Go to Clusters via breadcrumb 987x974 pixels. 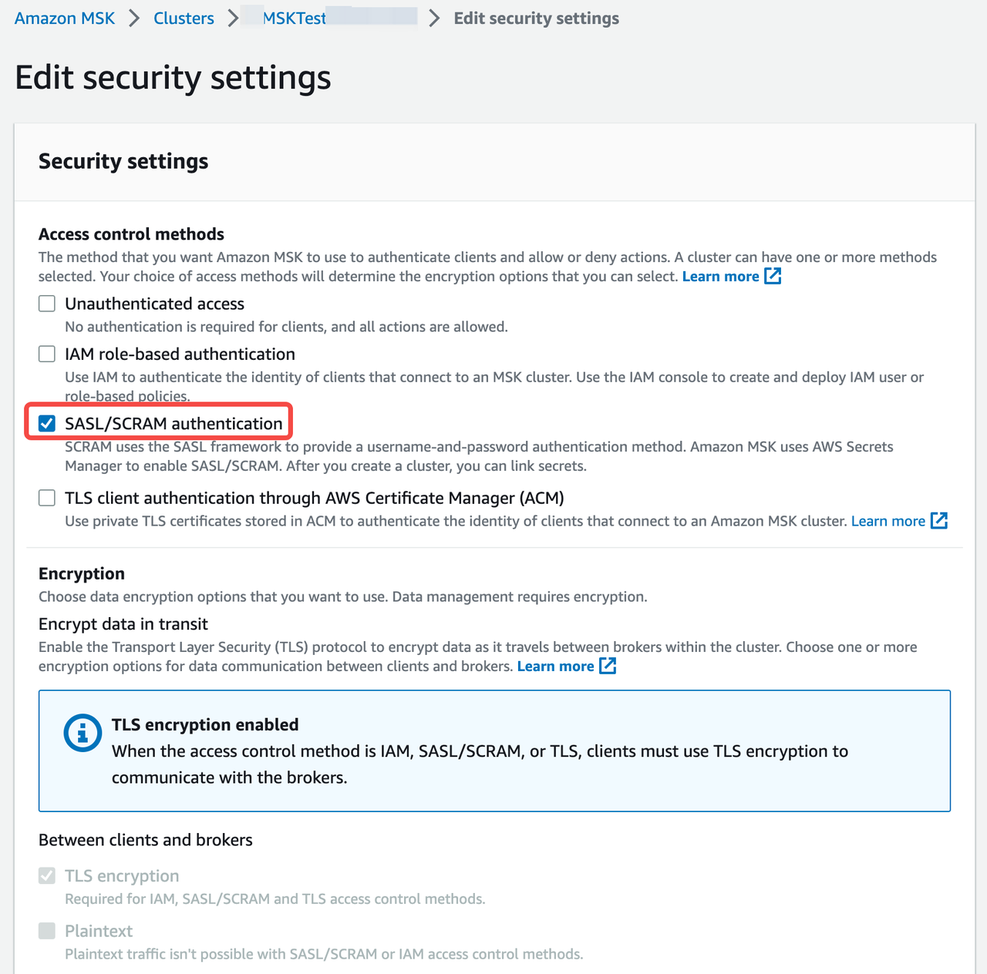coord(184,18)
